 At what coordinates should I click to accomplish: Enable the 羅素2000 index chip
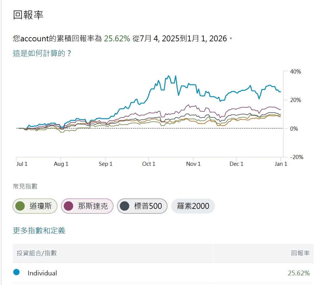[x=193, y=206]
